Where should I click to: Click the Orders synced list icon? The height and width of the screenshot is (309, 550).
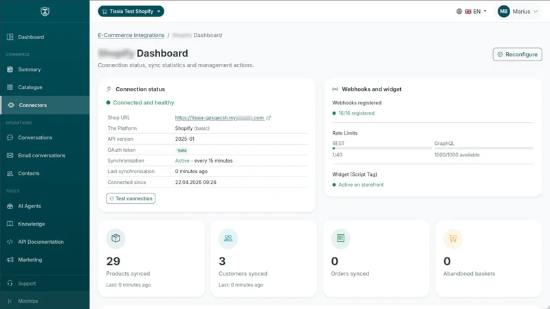[340, 238]
